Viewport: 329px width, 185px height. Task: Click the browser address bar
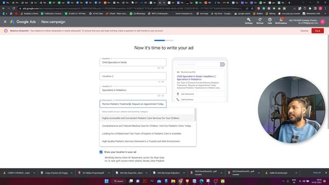click(x=134, y=8)
